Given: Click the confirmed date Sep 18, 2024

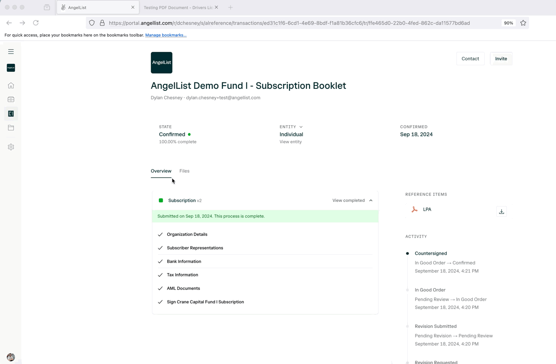Looking at the screenshot, I should click(x=417, y=134).
